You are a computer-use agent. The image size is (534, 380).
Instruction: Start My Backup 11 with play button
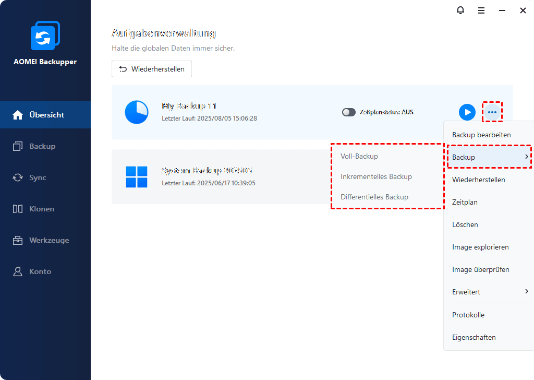pyautogui.click(x=467, y=112)
